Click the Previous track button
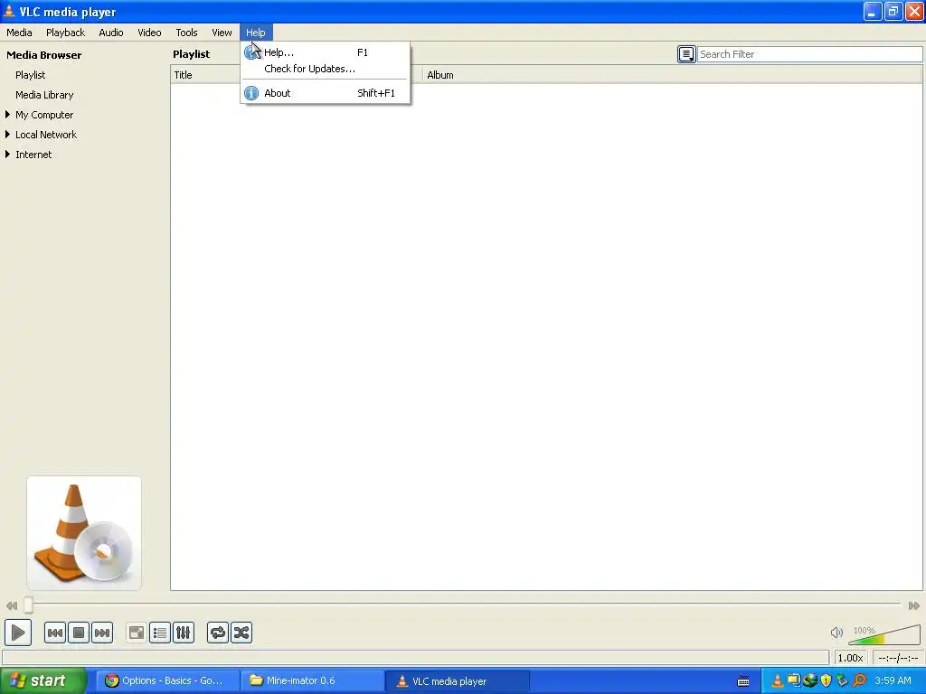This screenshot has height=694, width=926. coord(55,633)
